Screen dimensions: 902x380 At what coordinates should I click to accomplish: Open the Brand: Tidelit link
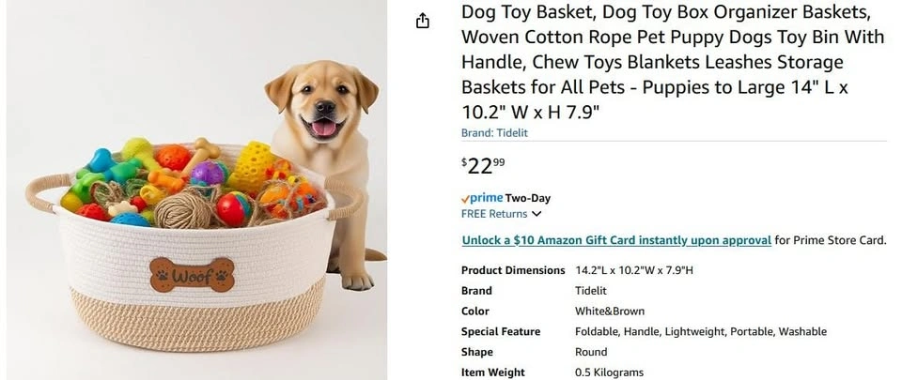coord(494,132)
